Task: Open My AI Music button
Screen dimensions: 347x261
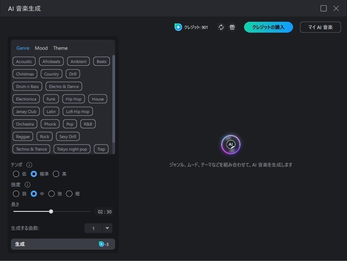Action: pos(321,27)
